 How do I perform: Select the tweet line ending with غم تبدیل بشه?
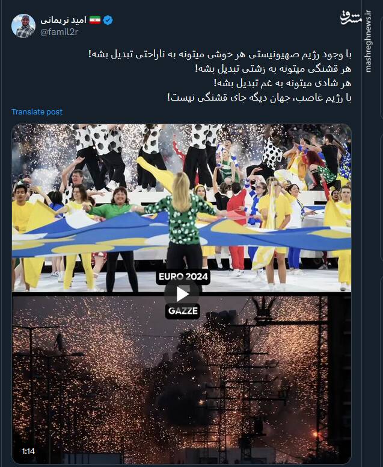[282, 83]
